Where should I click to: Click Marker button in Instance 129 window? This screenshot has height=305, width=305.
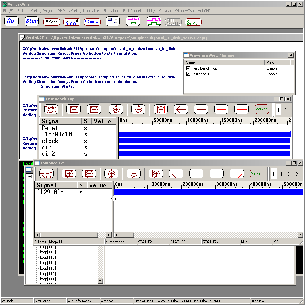(x=257, y=174)
